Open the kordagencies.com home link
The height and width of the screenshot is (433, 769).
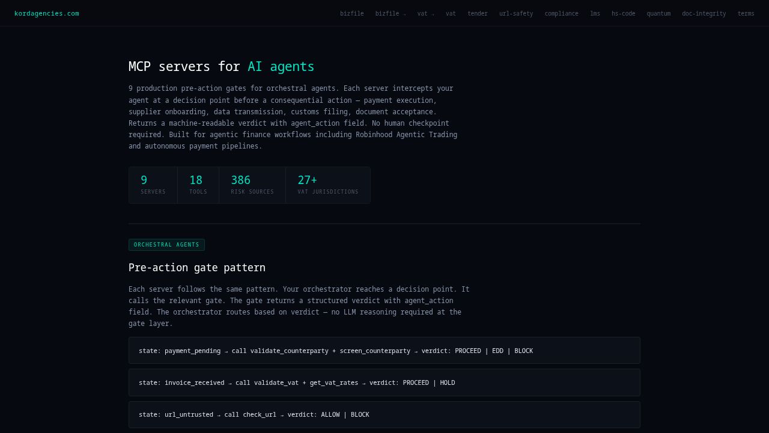pyautogui.click(x=46, y=13)
